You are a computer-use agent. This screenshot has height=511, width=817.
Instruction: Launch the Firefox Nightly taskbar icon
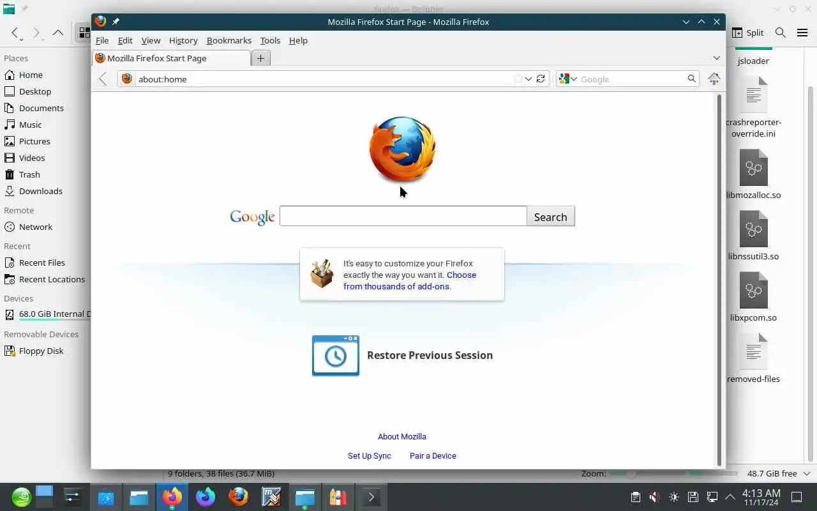(x=206, y=497)
